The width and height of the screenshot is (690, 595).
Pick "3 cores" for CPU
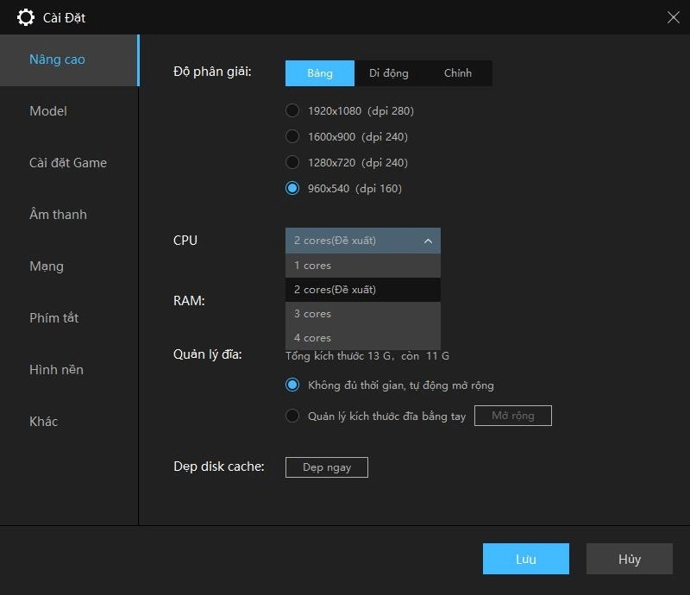(x=312, y=313)
